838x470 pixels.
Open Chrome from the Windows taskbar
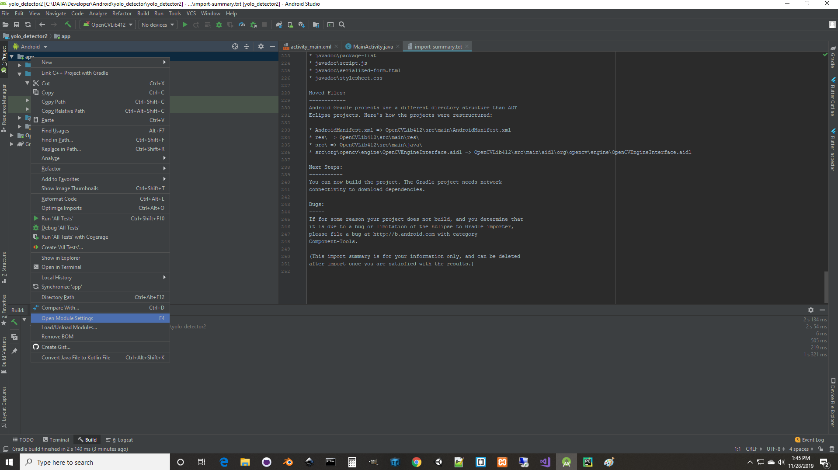[x=417, y=462]
